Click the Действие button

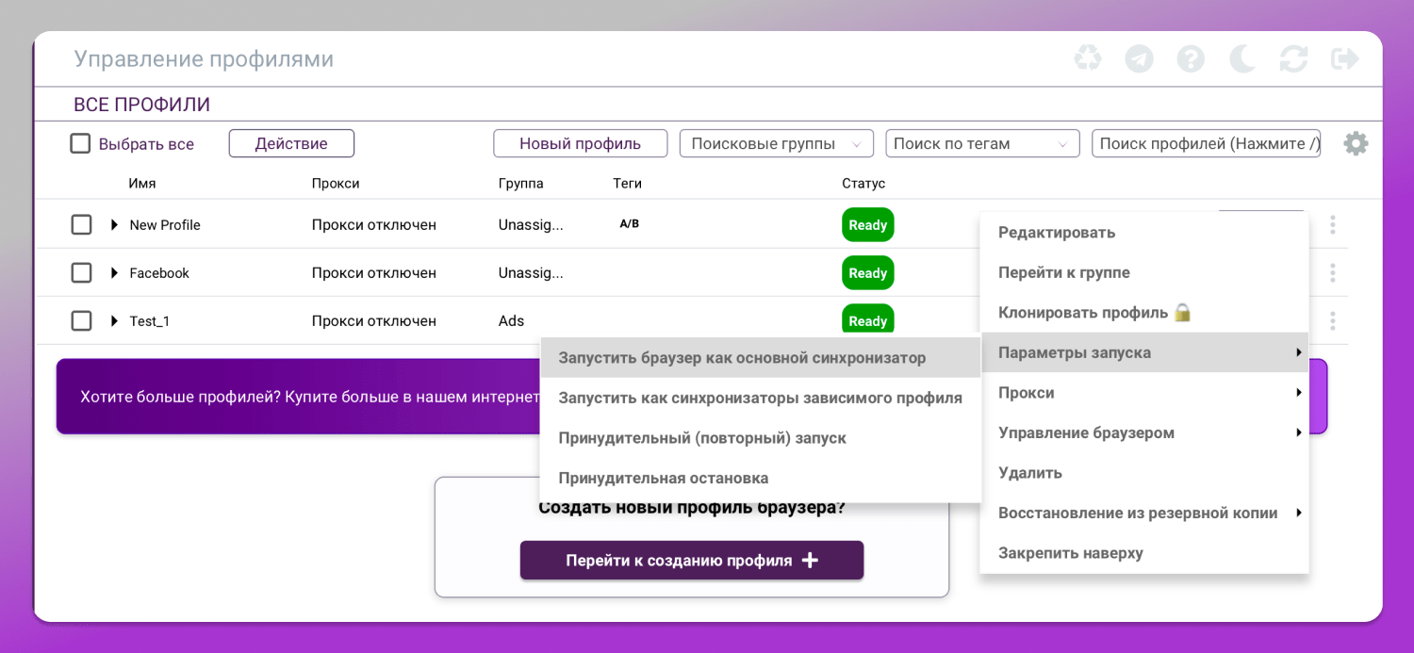[291, 143]
